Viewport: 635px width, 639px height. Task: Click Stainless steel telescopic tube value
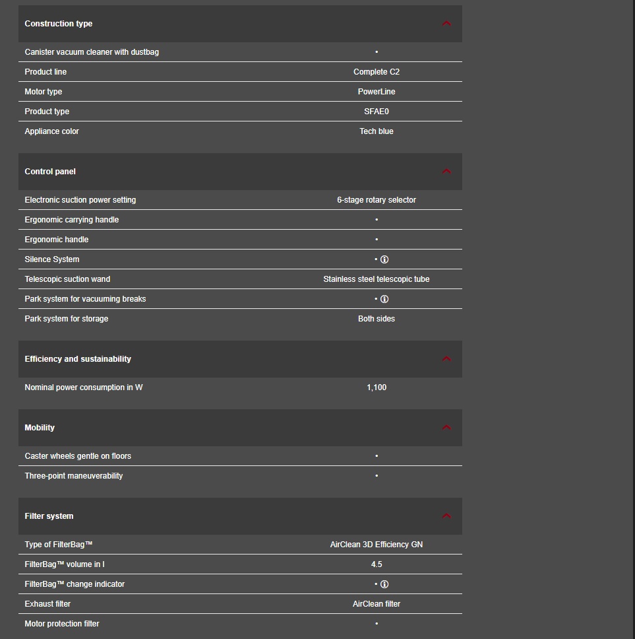click(376, 279)
